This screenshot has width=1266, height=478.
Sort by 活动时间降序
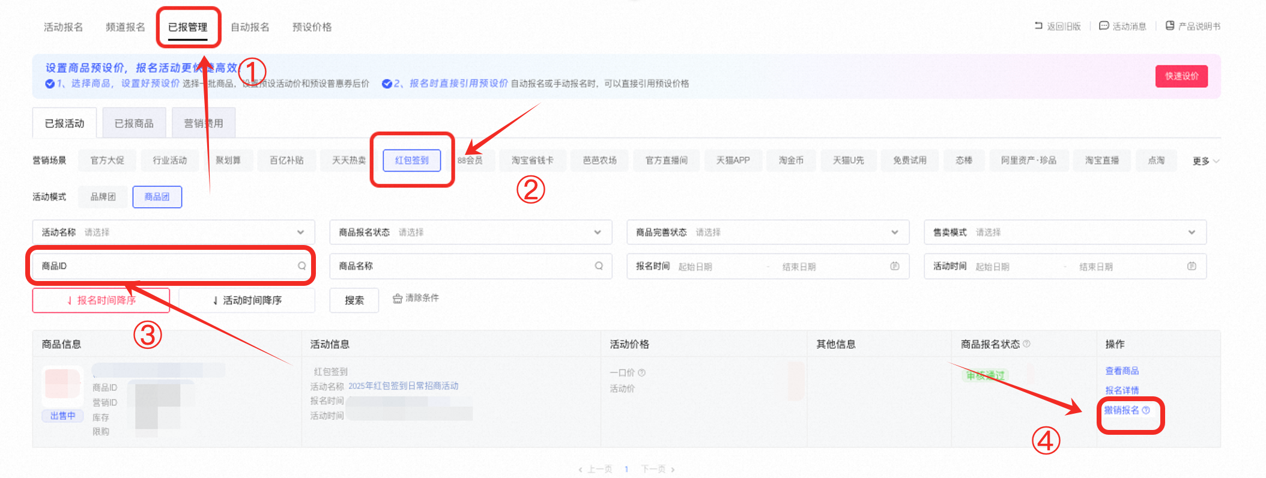pos(247,300)
